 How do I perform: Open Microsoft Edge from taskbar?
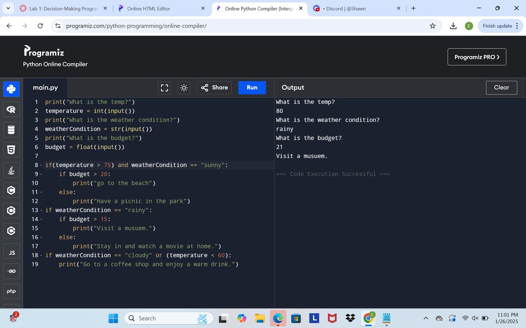(278, 318)
